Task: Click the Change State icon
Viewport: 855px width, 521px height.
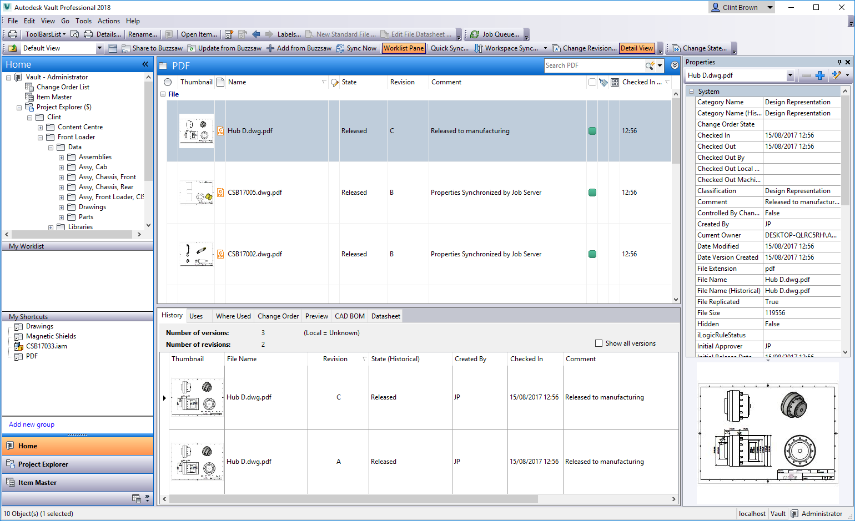Action: pyautogui.click(x=676, y=48)
